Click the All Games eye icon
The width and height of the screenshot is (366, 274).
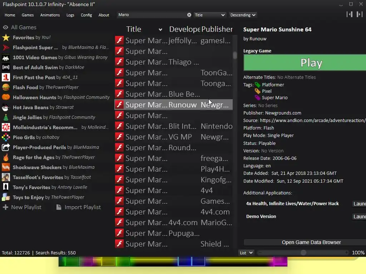6,27
